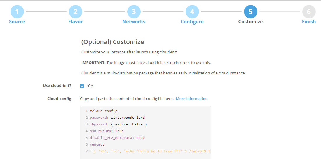The image size is (321, 159).
Task: Click the step 3 circle icon
Action: [134, 12]
